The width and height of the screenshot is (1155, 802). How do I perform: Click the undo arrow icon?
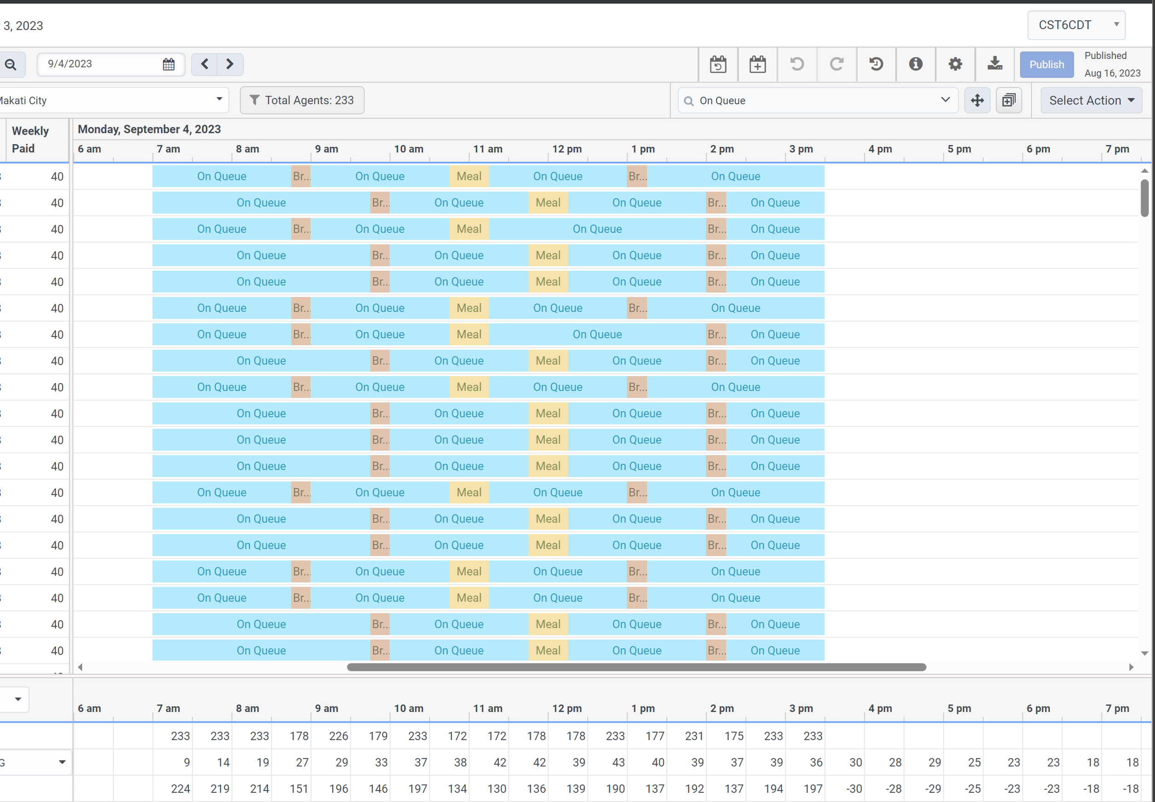(797, 64)
